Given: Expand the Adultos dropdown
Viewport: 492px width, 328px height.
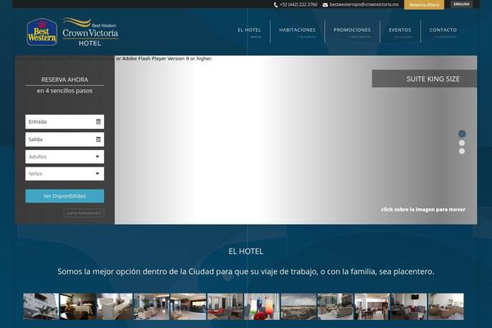Looking at the screenshot, I should click(65, 157).
